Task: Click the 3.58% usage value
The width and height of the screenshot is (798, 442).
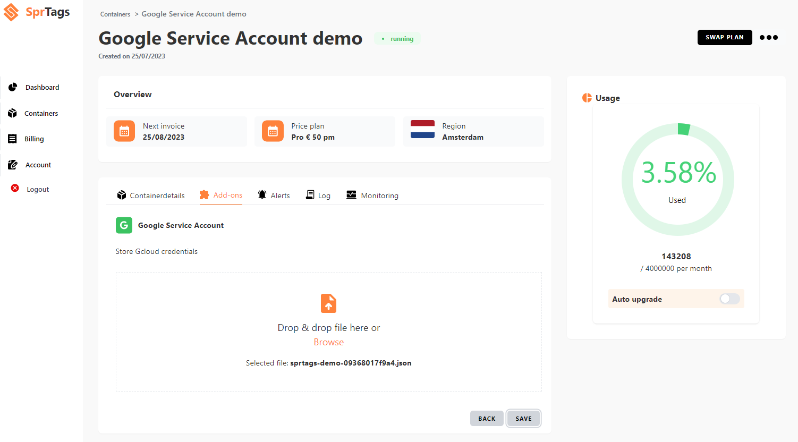Action: (x=678, y=173)
